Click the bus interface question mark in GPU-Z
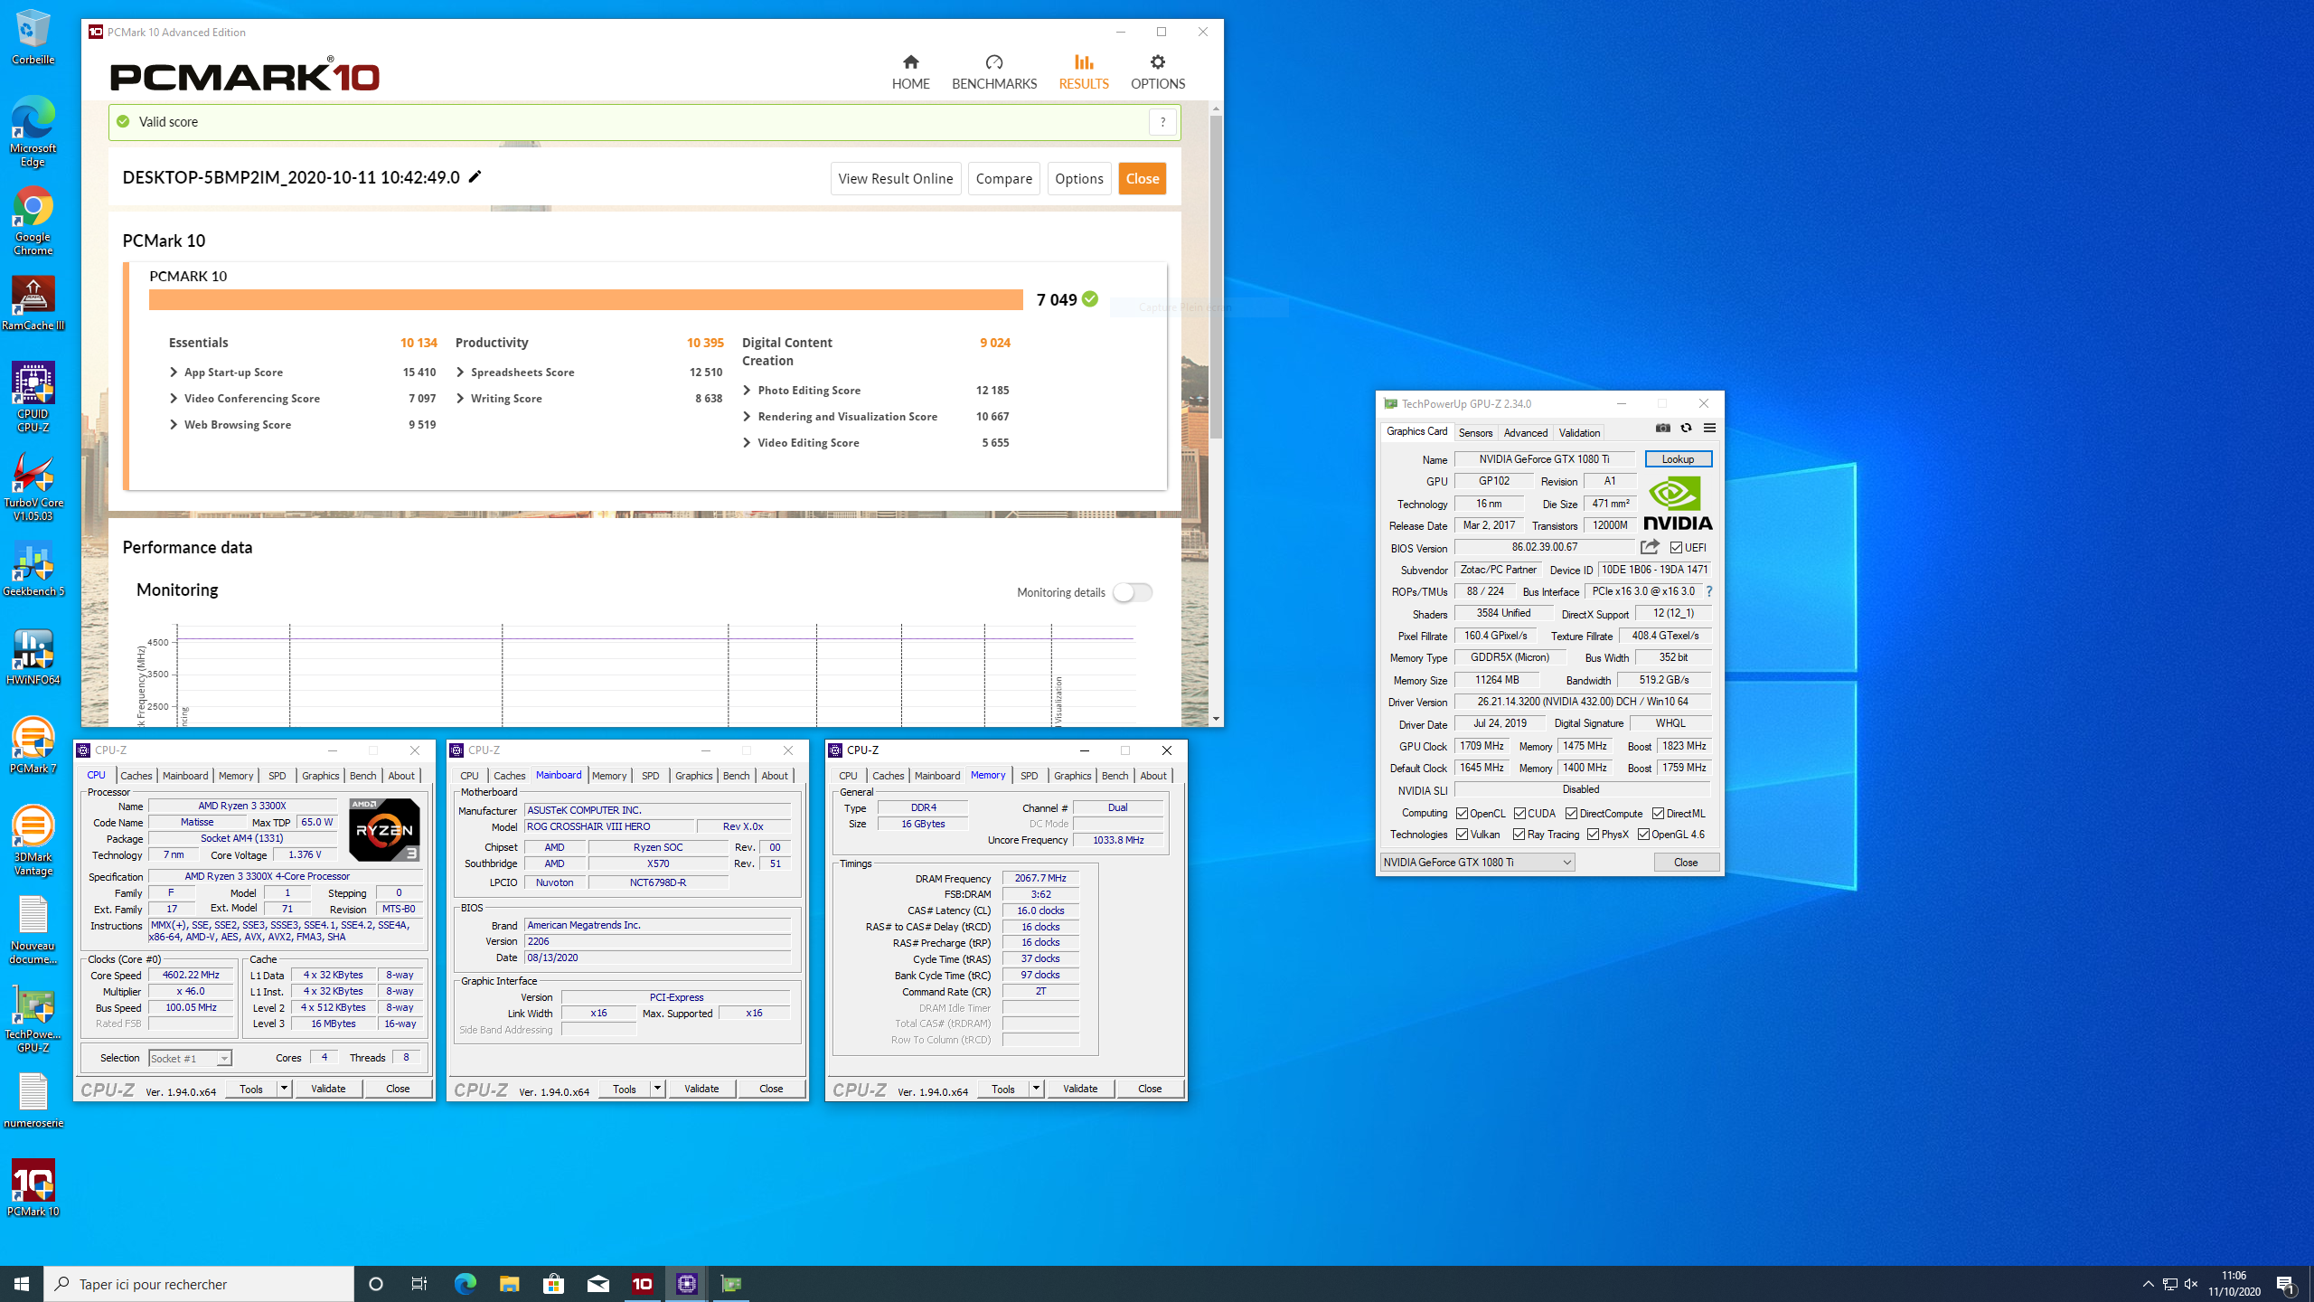Image resolution: width=2314 pixels, height=1302 pixels. (x=1708, y=591)
